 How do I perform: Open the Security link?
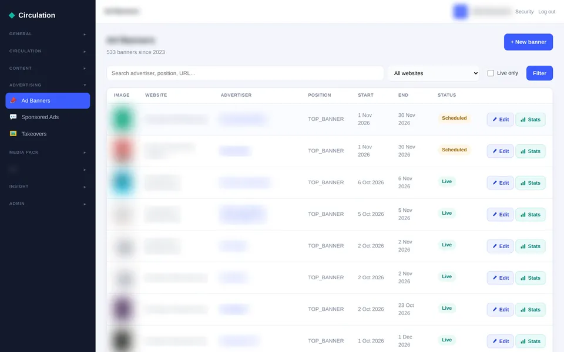(x=525, y=12)
